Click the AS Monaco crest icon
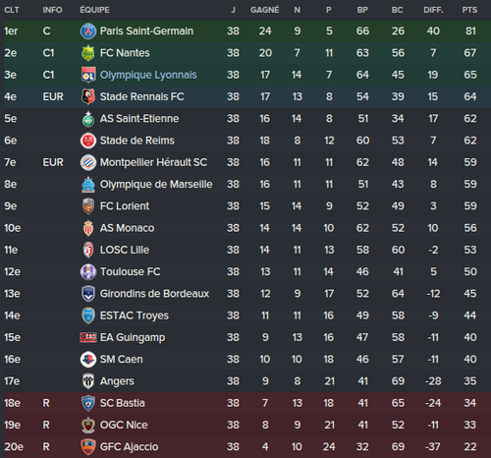 (x=88, y=228)
